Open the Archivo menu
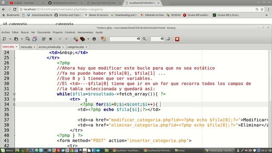The image size is (272, 153). [x=6, y=32]
